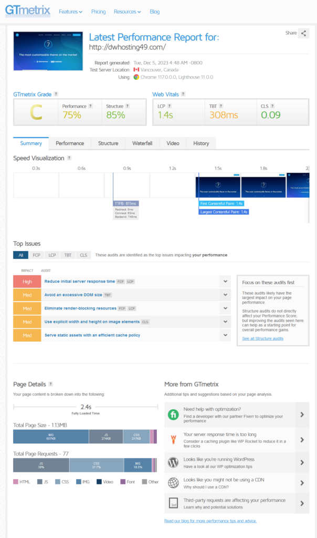This screenshot has height=538, width=317.
Task: Select the All top issues filter
Action: (x=21, y=255)
